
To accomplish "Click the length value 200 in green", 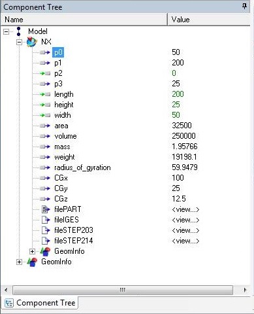I will [x=178, y=94].
